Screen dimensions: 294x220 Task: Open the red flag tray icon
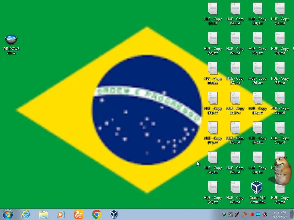click(251, 214)
